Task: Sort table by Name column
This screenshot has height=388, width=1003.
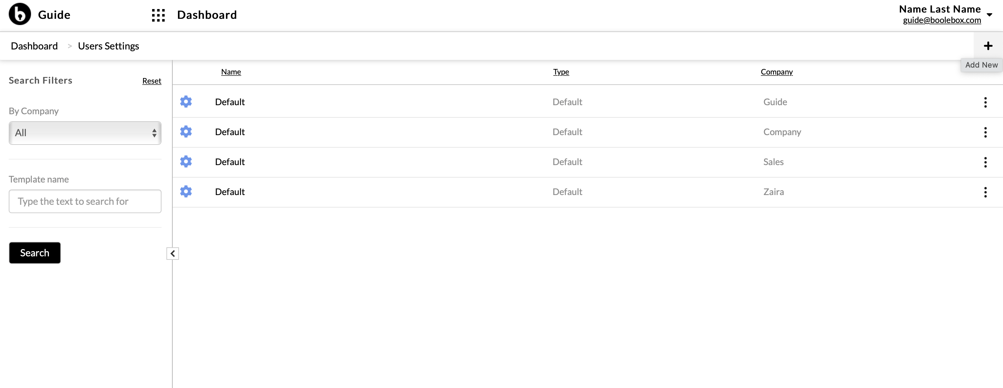Action: pyautogui.click(x=231, y=72)
